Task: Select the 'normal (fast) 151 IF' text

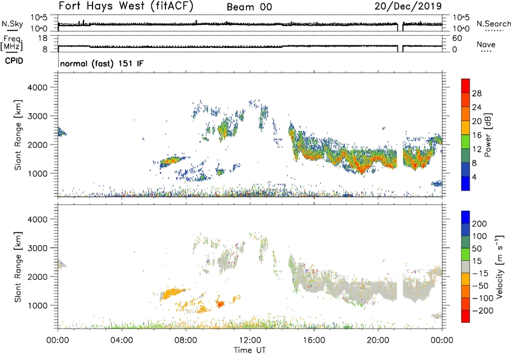Action: (102, 63)
